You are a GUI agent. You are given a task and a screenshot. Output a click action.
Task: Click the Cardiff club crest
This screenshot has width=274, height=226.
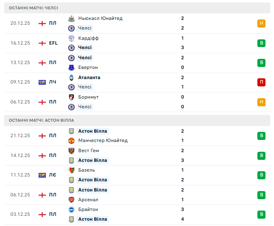coord(71,38)
